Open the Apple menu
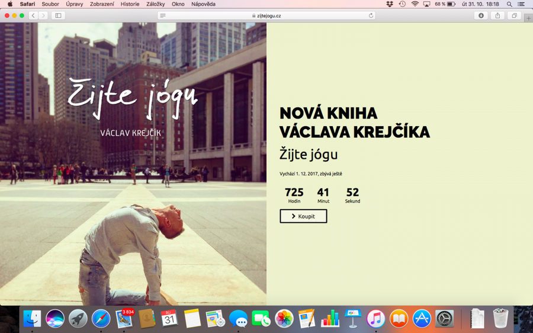The height and width of the screenshot is (333, 533). pyautogui.click(x=10, y=4)
